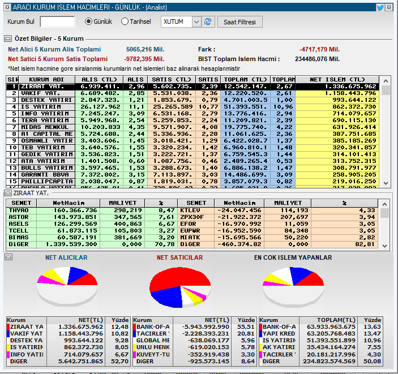The height and width of the screenshot is (374, 398).
Task: Click the NET ALICILAR pie chart
Action: (67, 286)
